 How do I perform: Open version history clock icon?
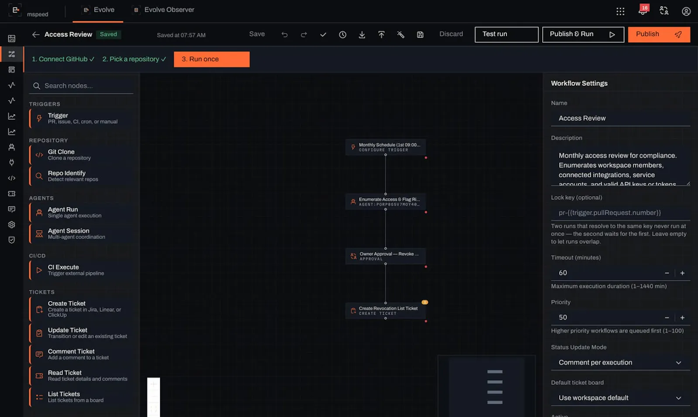[342, 34]
